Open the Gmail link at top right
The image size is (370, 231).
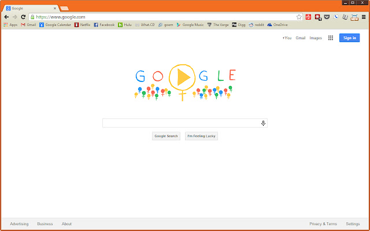pyautogui.click(x=301, y=38)
